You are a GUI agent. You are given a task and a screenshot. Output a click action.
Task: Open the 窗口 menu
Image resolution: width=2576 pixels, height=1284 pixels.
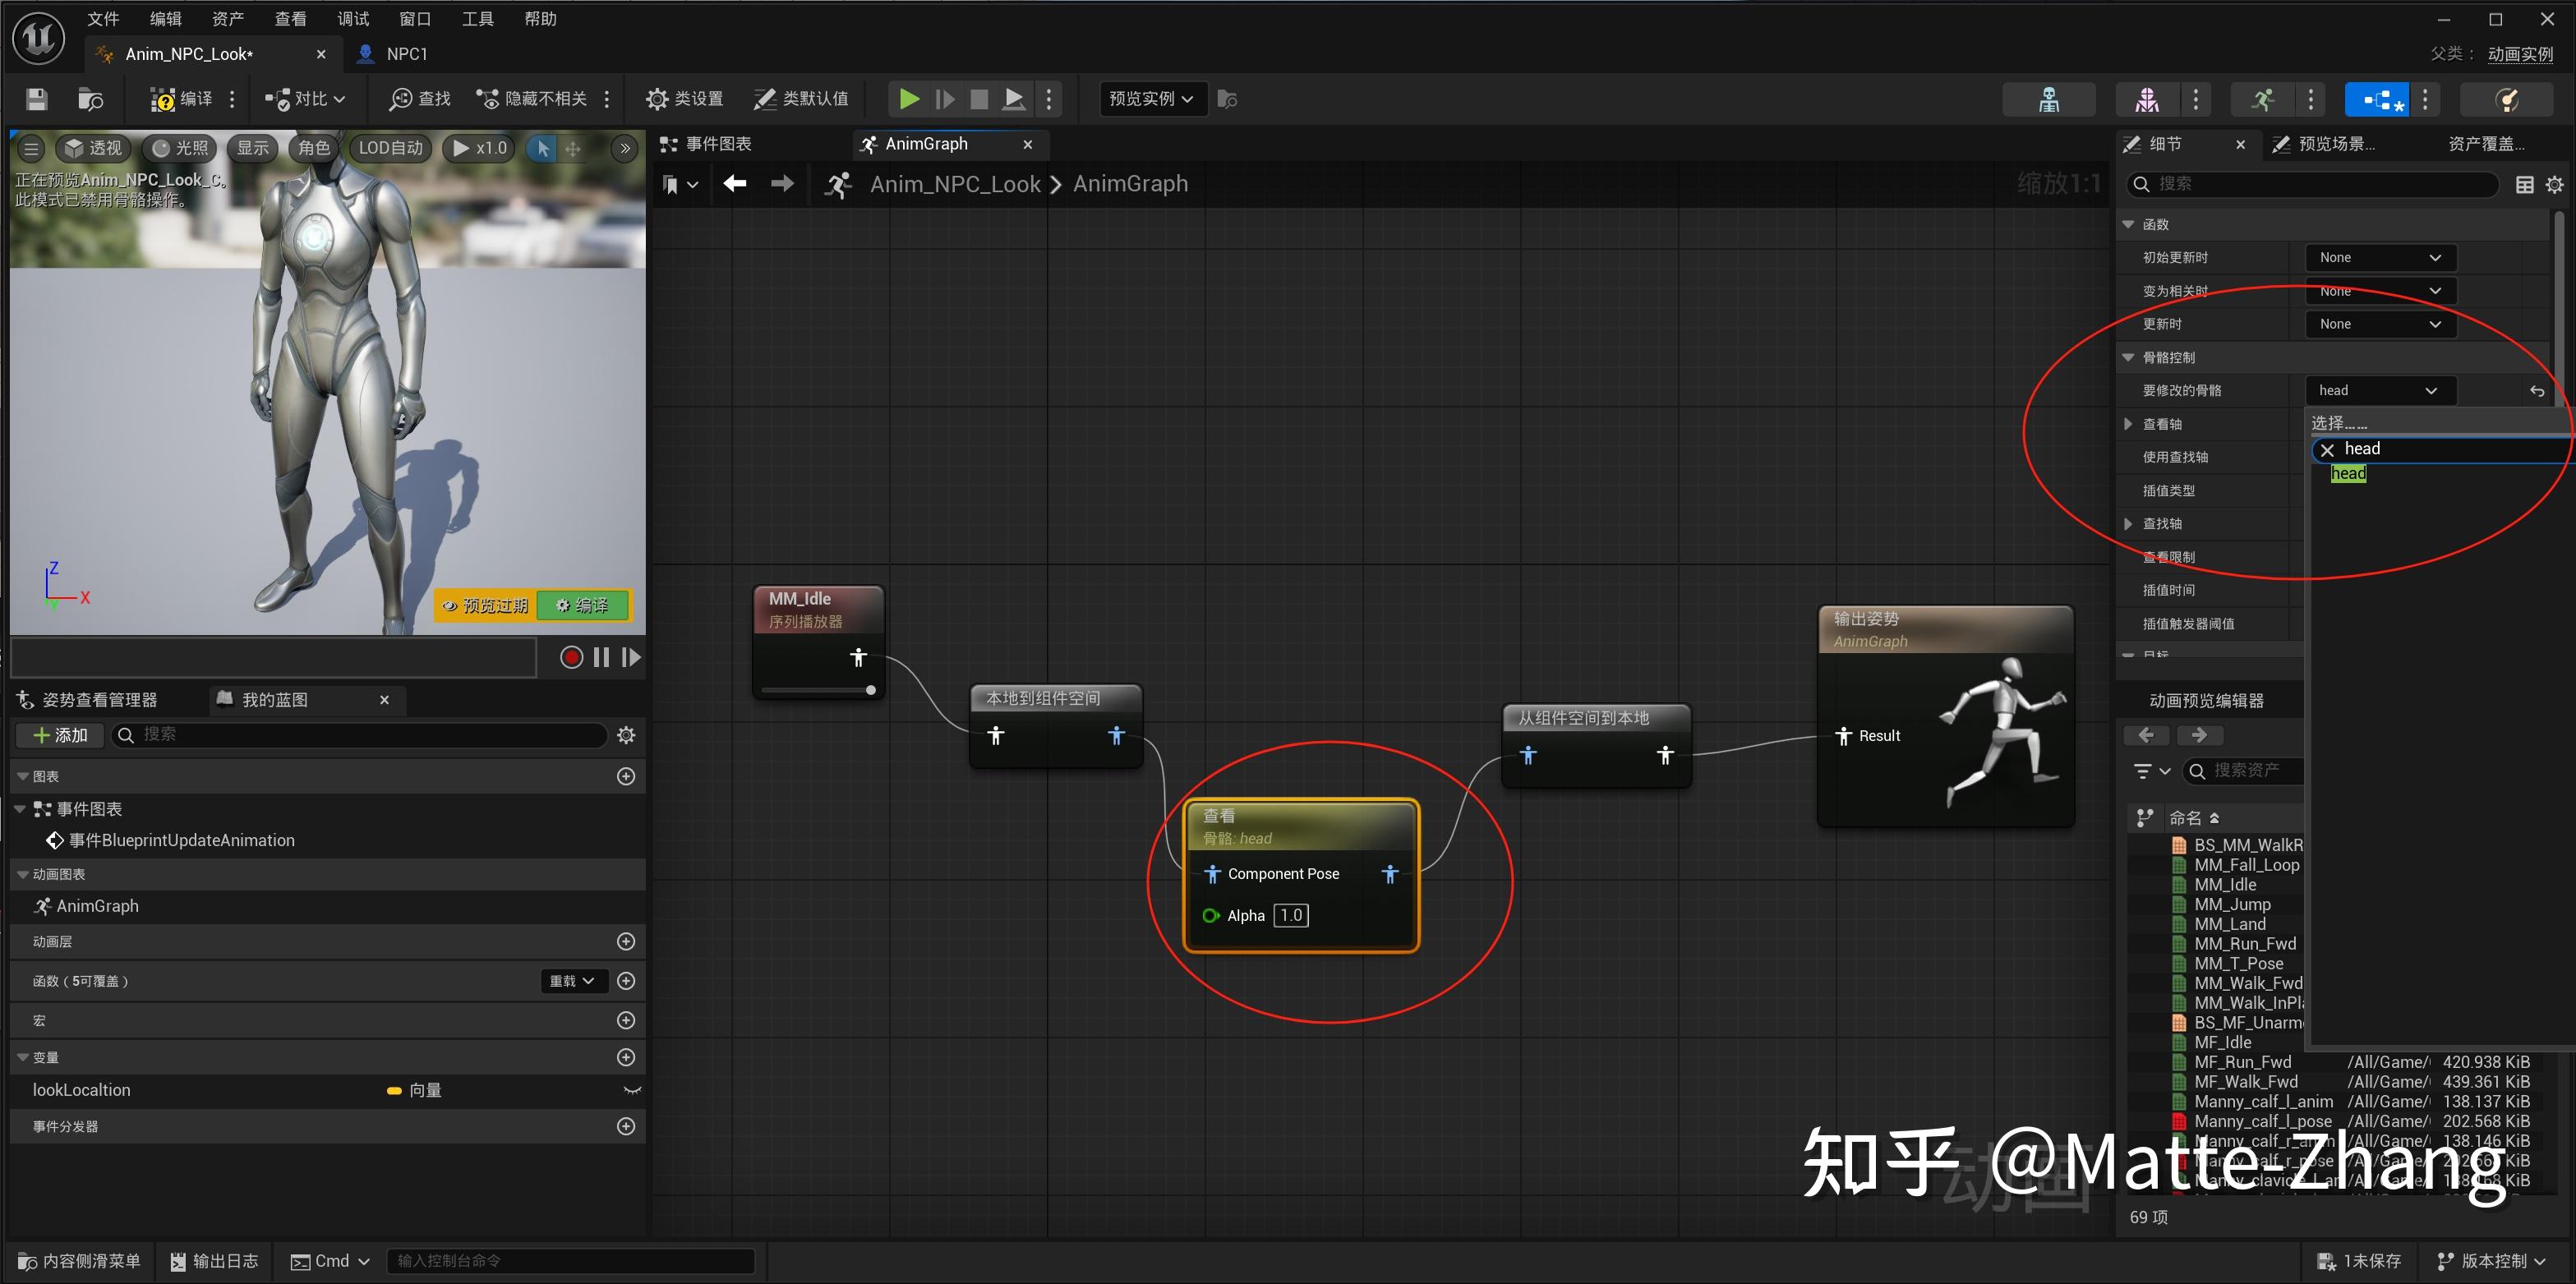(x=414, y=18)
